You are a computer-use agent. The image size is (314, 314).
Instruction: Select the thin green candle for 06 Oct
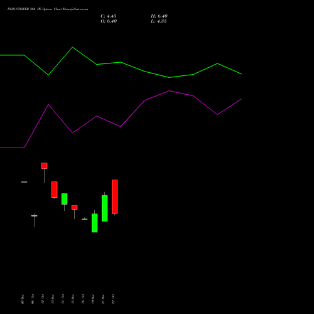[x=35, y=215]
